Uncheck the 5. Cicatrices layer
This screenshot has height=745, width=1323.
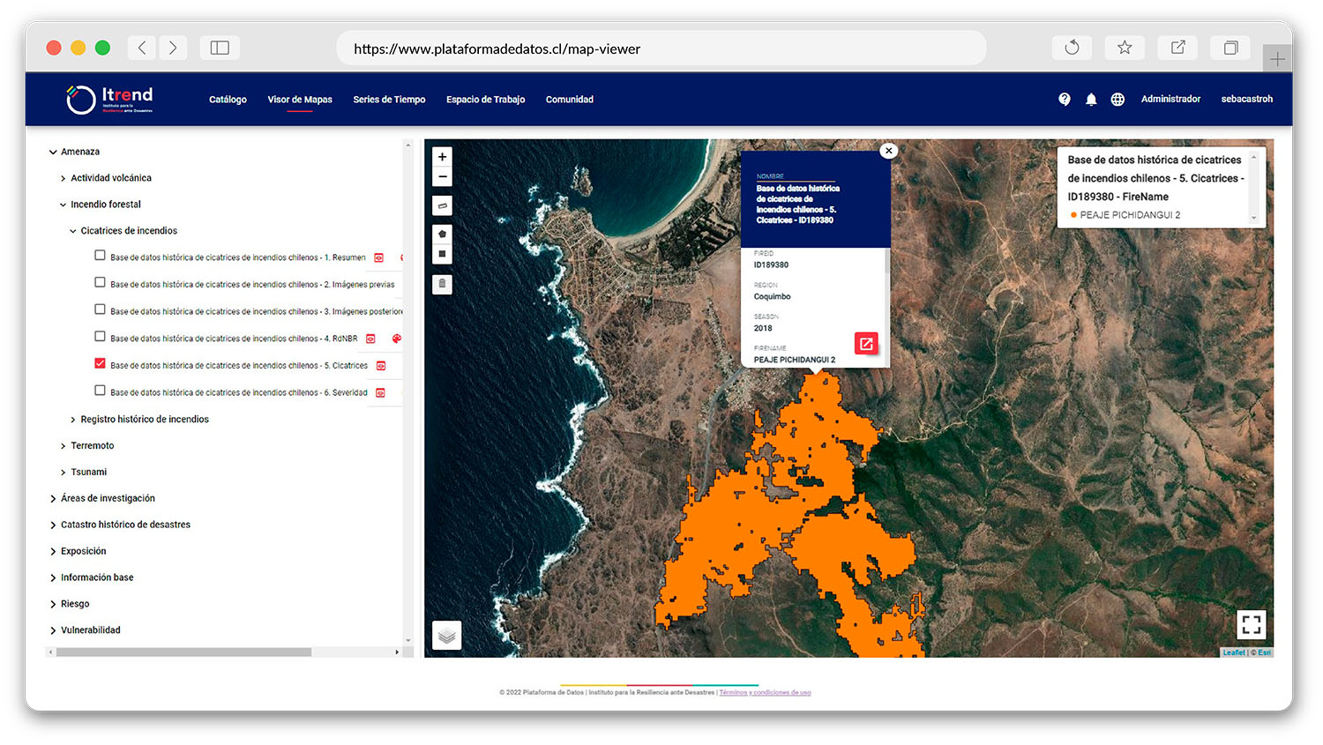click(x=100, y=363)
